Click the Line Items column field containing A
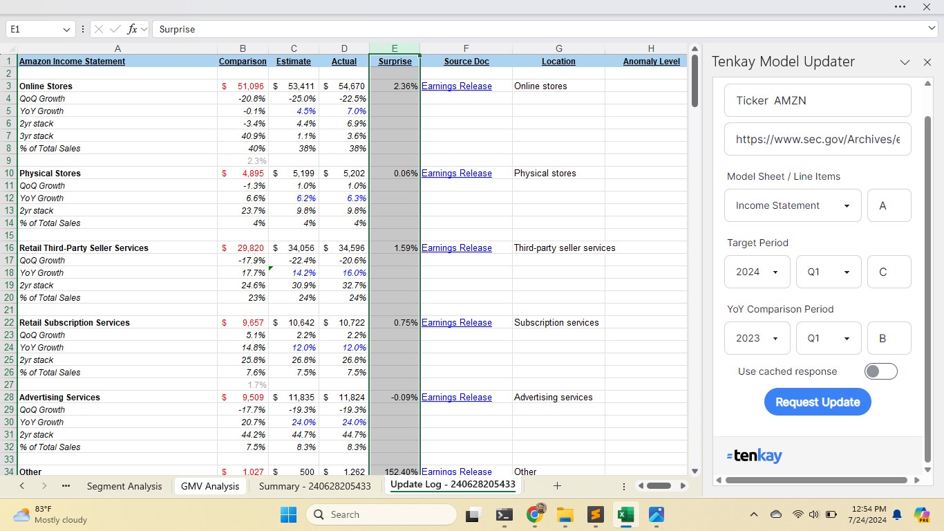Image resolution: width=944 pixels, height=531 pixels. [x=889, y=205]
